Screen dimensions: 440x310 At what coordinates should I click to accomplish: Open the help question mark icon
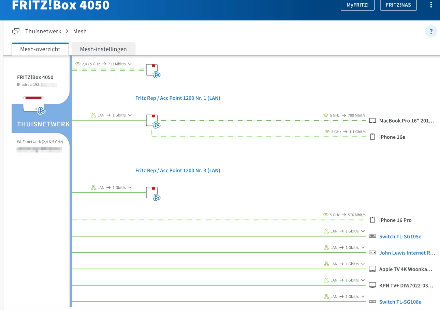point(431,31)
